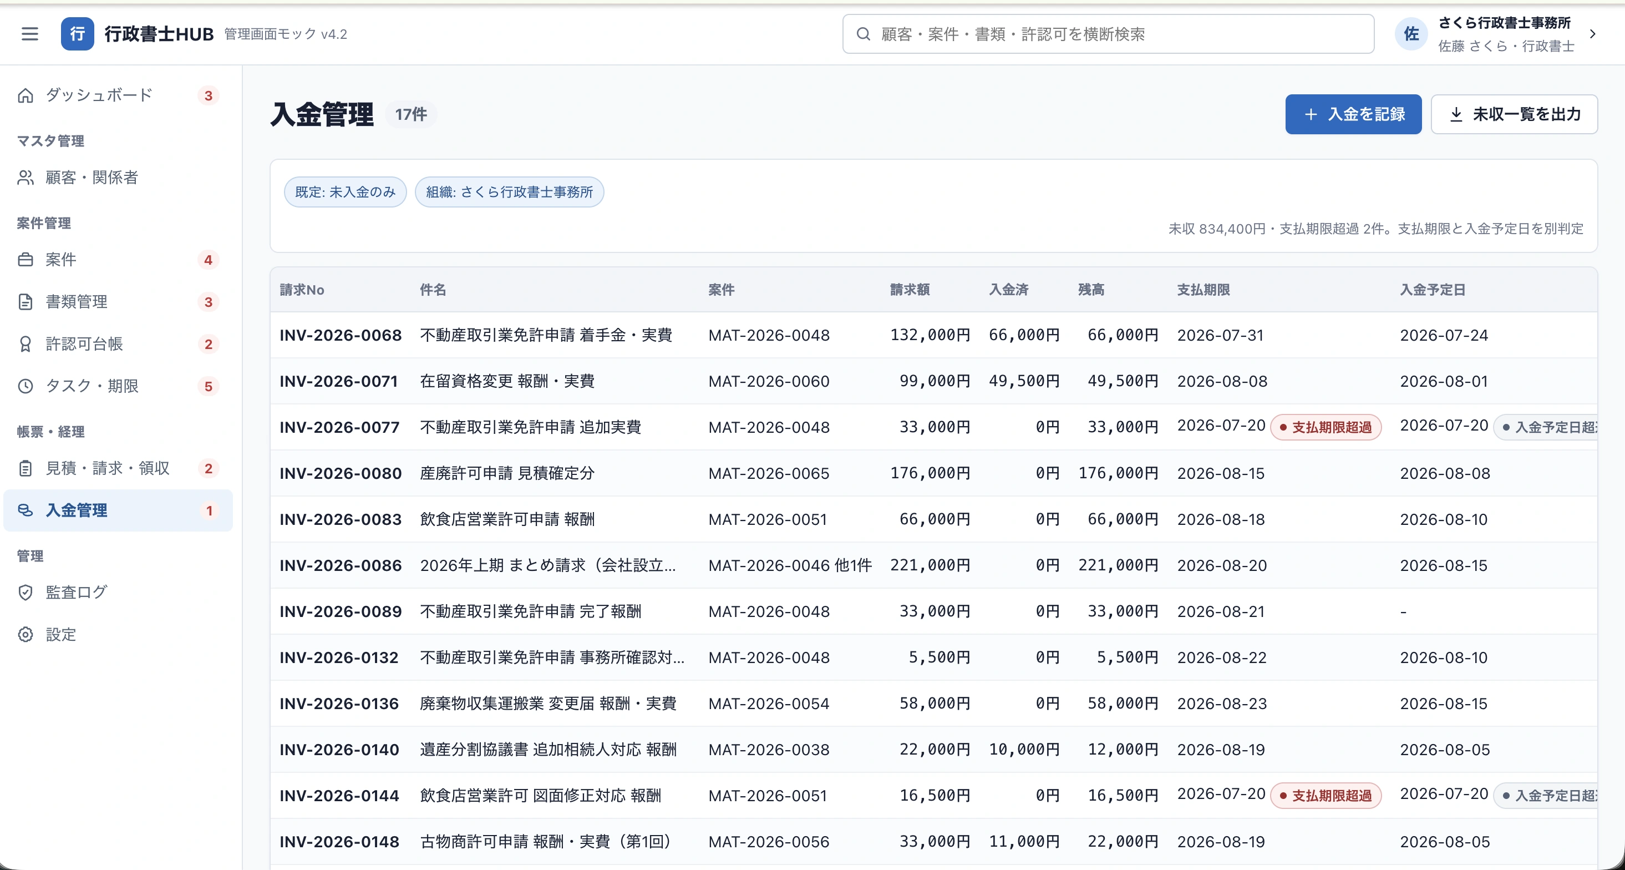Click 支払期限超過 badge on INV-2026-0144 row
This screenshot has width=1625, height=870.
[1326, 796]
